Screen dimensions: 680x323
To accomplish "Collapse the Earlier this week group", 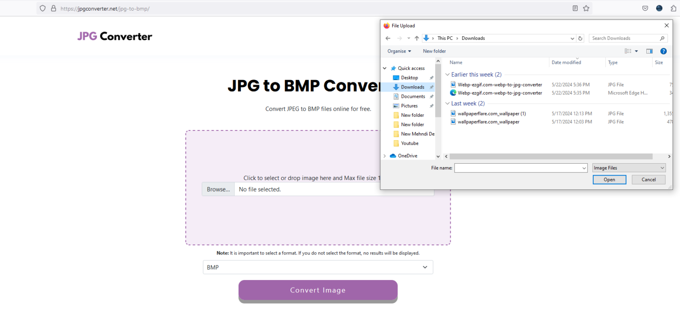I will [x=448, y=75].
